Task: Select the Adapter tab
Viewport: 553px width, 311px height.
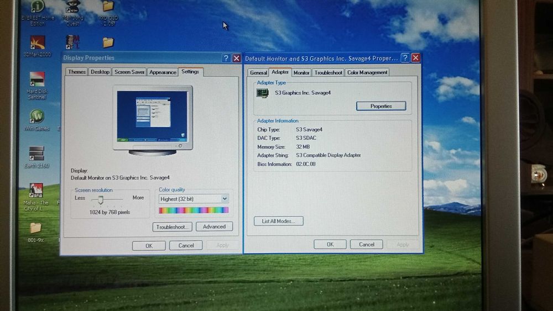Action: click(x=280, y=72)
